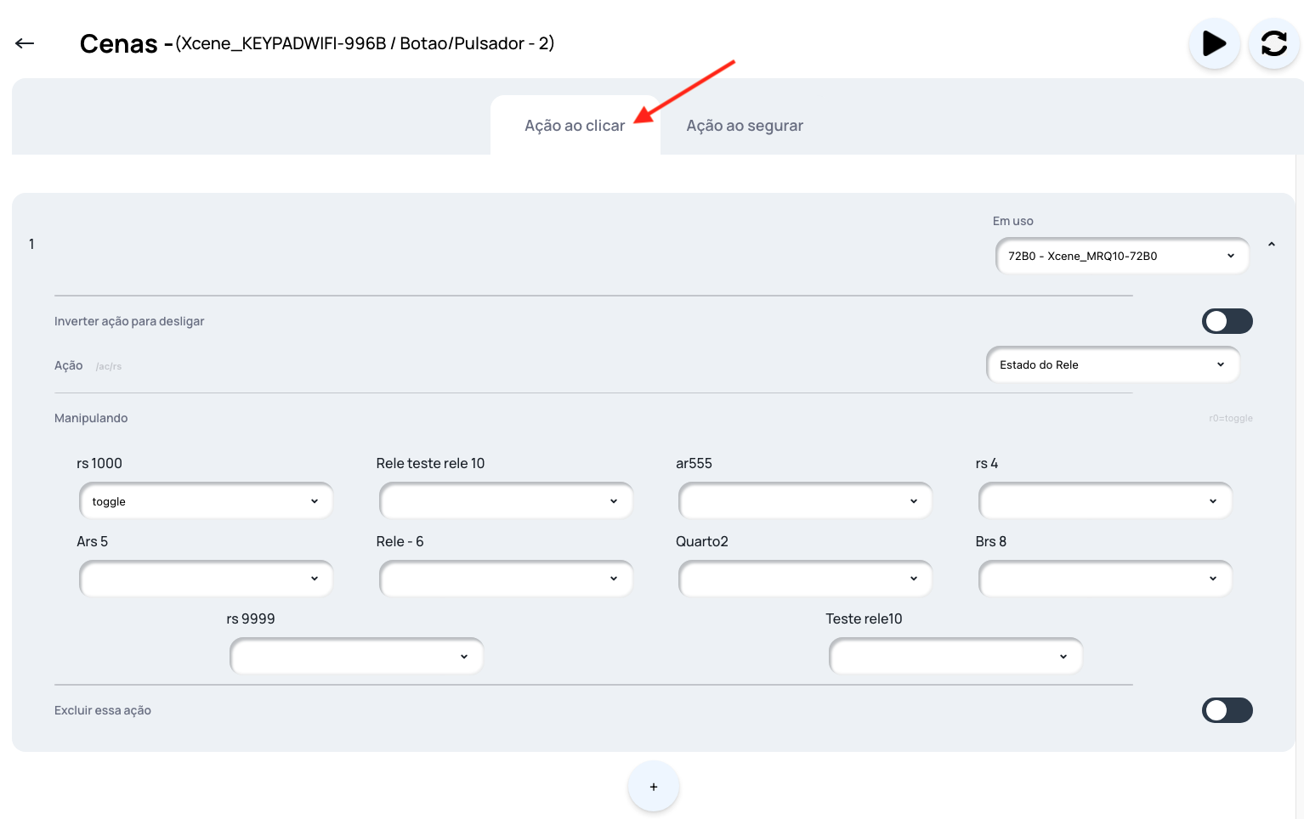Click the refresh sync icon
1304x819 pixels.
[x=1273, y=43]
